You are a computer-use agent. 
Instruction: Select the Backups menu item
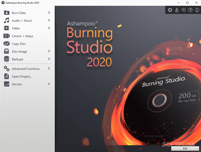click(x=27, y=59)
